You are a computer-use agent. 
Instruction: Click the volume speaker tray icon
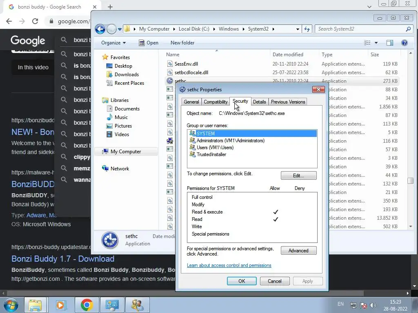tap(373, 305)
